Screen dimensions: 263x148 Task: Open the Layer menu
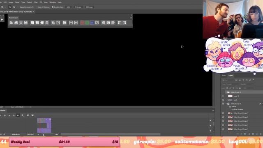pos(17,2)
